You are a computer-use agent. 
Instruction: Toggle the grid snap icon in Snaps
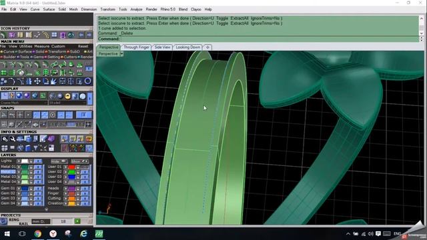coord(4,125)
